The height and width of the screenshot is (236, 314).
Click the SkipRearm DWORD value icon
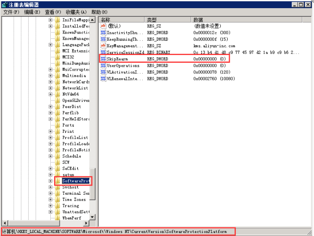click(x=103, y=58)
